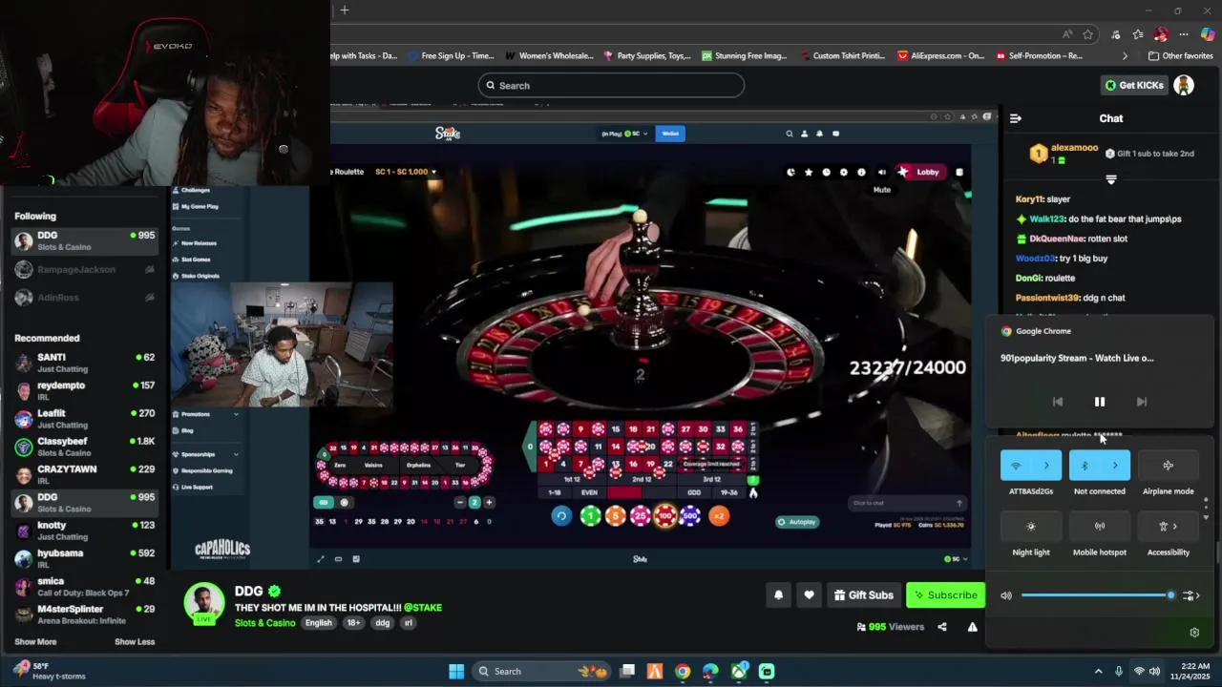Expand Bluetooth devices arrow

click(x=1115, y=466)
